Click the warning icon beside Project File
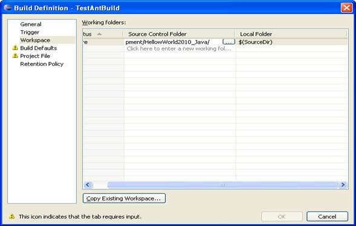356x226 pixels. click(x=15, y=56)
